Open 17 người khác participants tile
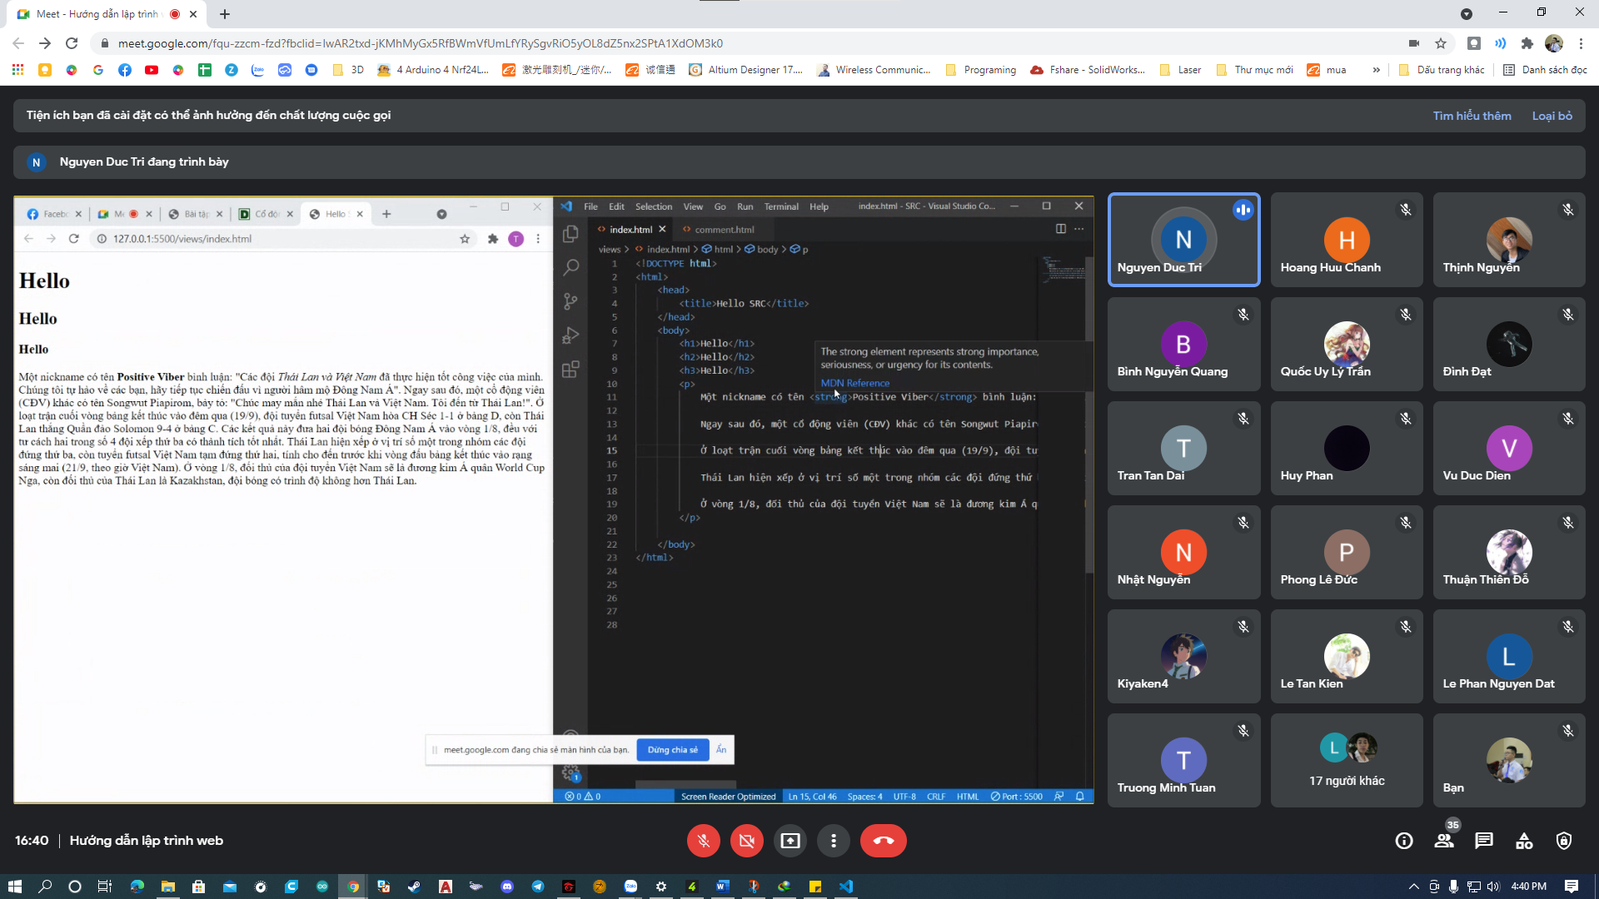This screenshot has width=1599, height=899. point(1347,760)
